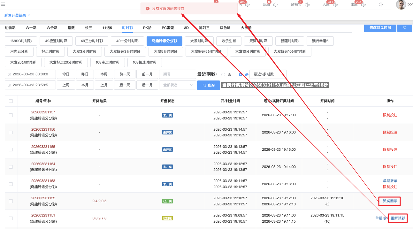413x229 pixels.
Task: Click the user avatar profile picture
Action: coord(401,4)
